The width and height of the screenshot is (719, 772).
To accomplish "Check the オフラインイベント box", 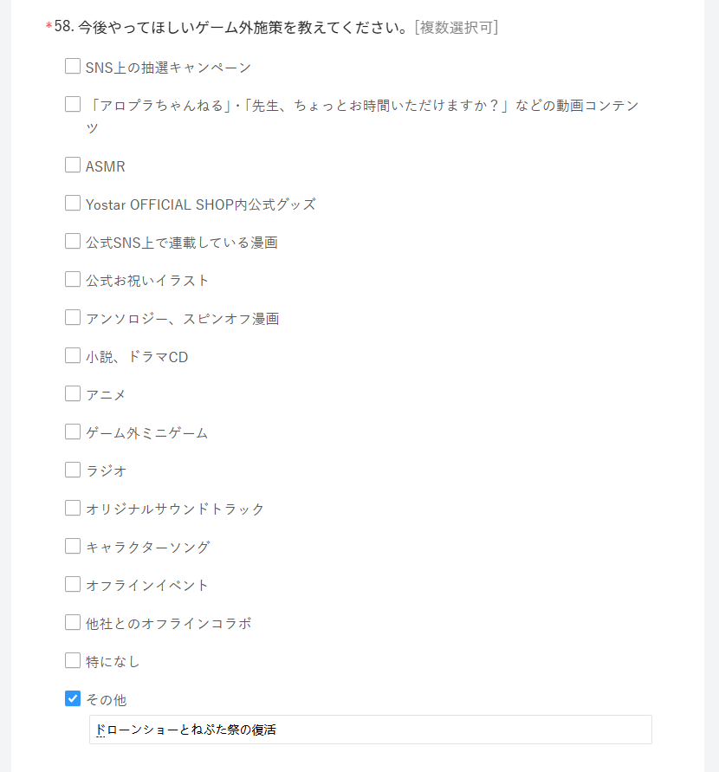I will coord(73,585).
